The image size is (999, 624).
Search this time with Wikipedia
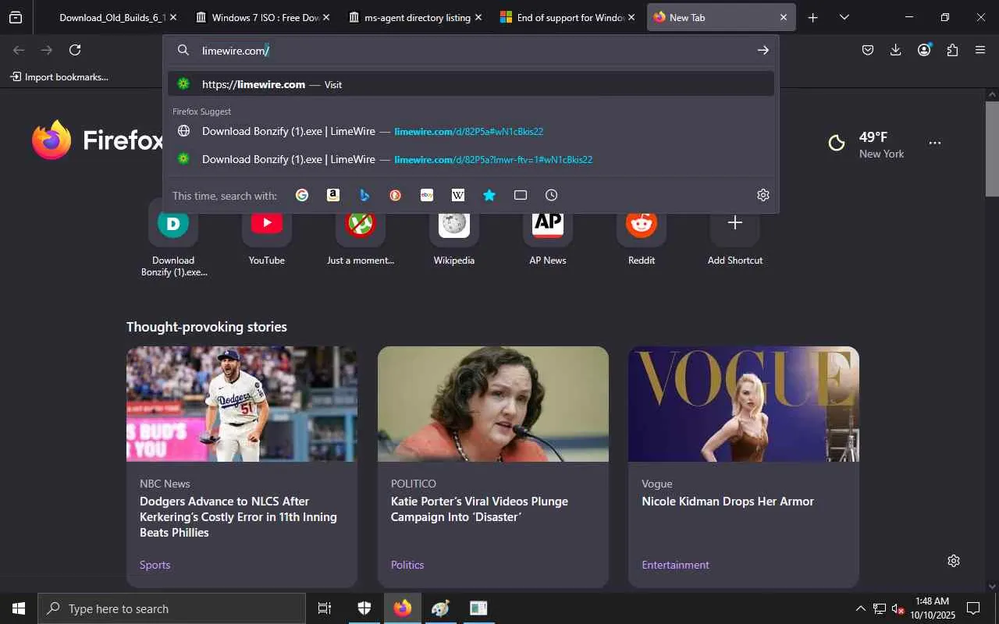458,195
